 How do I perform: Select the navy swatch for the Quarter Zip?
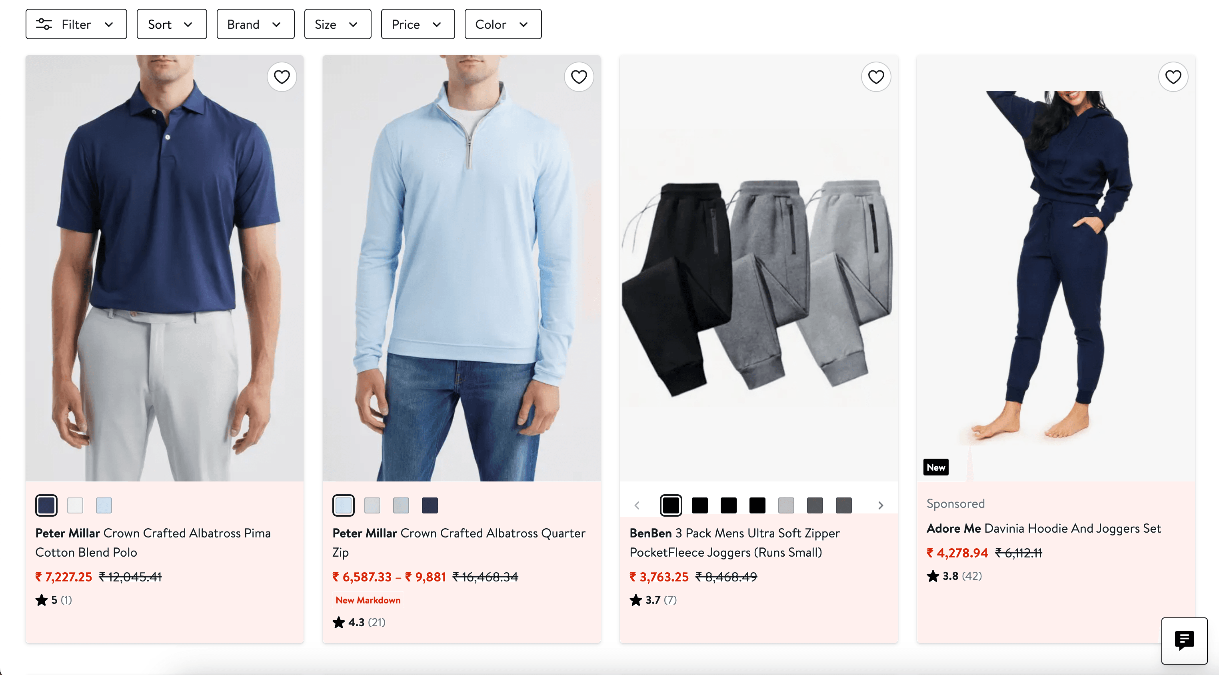[x=430, y=505]
